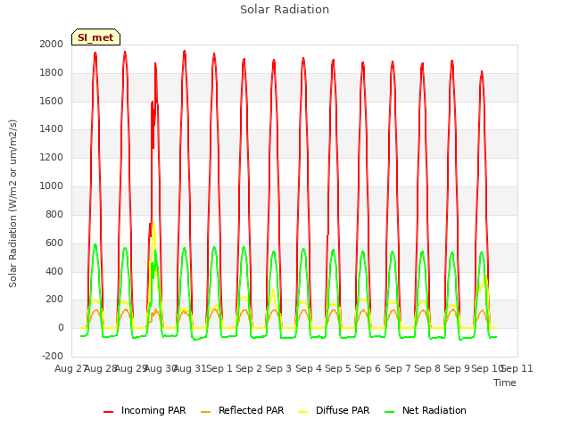The height and width of the screenshot is (428, 571).
Task: Select the Net Radiation legend label
Action: pyautogui.click(x=434, y=410)
